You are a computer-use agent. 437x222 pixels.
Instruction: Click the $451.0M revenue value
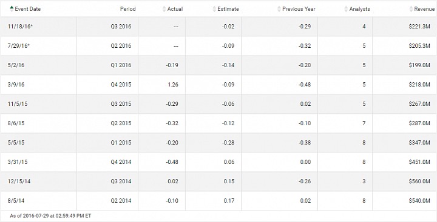419,162
